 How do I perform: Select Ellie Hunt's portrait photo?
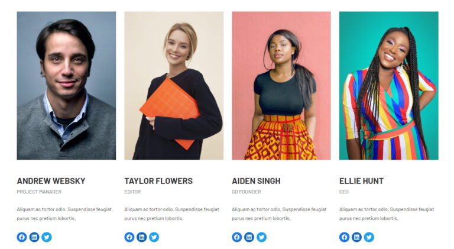pos(388,86)
